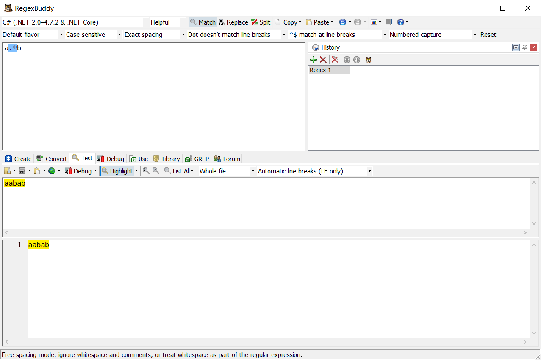Click the Paste toolbar button
Image resolution: width=541 pixels, height=360 pixels.
point(317,22)
